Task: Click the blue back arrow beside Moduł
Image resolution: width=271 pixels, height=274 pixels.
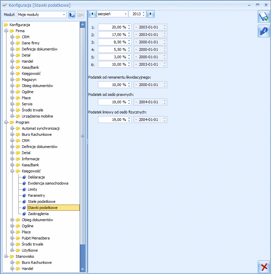Action: (72, 15)
